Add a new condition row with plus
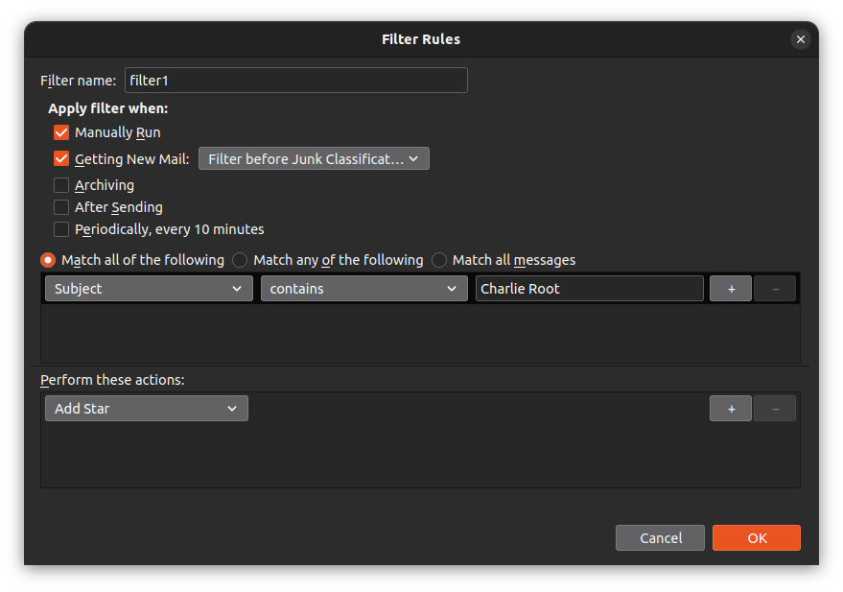 (x=731, y=289)
